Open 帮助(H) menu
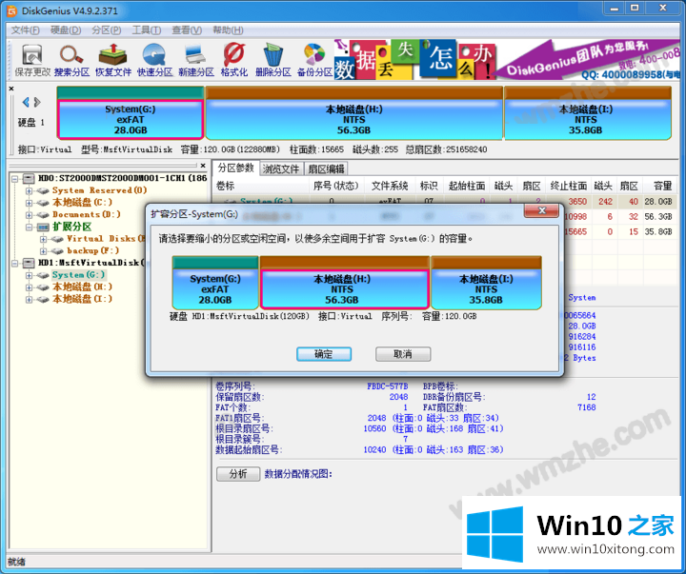The image size is (686, 574). [x=228, y=30]
